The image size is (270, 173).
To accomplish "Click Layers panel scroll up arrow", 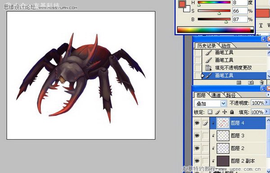I will [x=268, y=120].
